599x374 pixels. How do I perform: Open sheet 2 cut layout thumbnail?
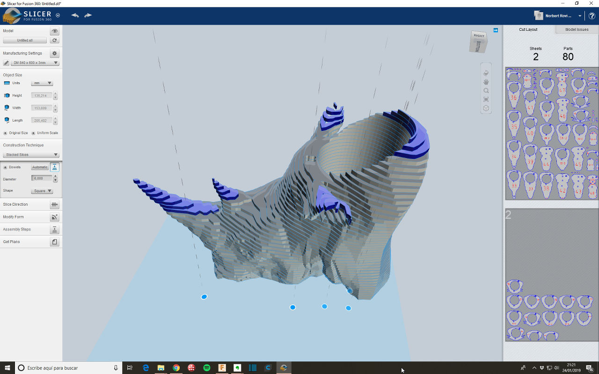click(x=552, y=275)
